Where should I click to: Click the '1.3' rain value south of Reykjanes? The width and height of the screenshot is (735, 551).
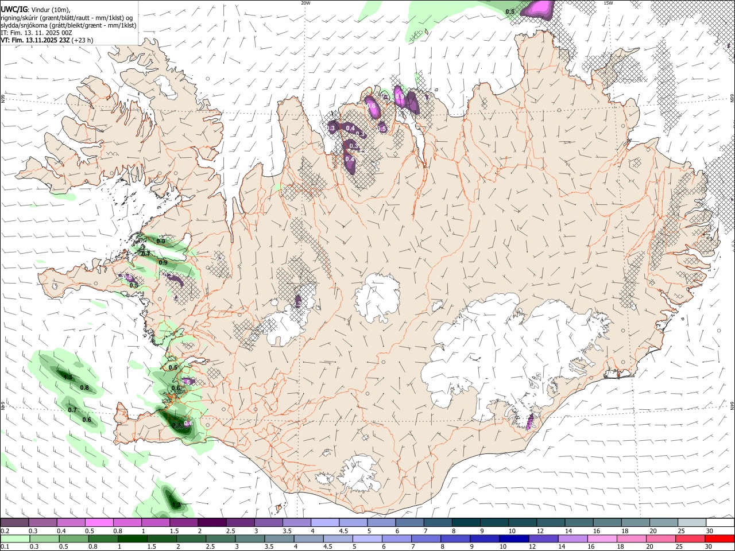pyautogui.click(x=177, y=505)
